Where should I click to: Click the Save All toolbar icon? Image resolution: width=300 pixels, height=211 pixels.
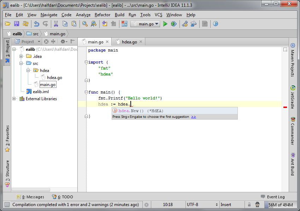point(17,24)
